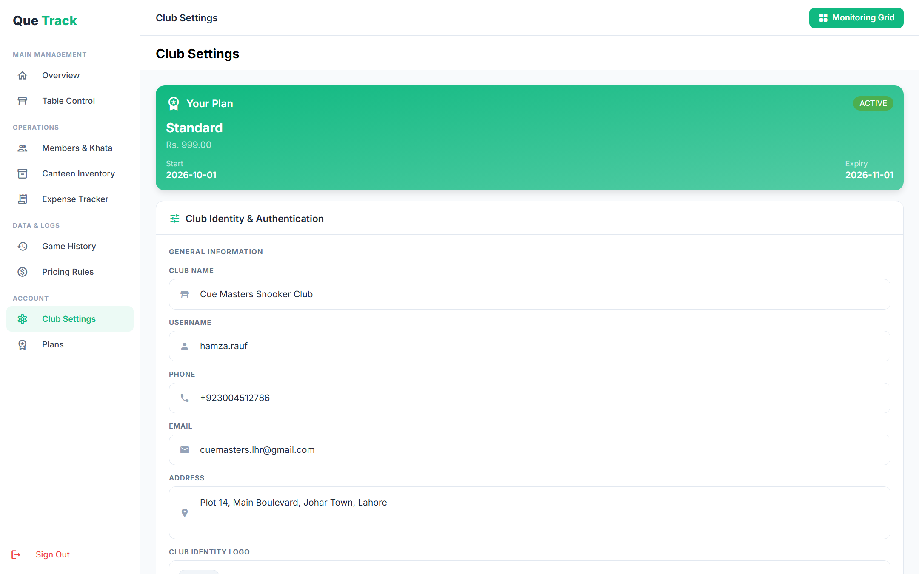Click the Sign Out arrow icon

click(16, 554)
